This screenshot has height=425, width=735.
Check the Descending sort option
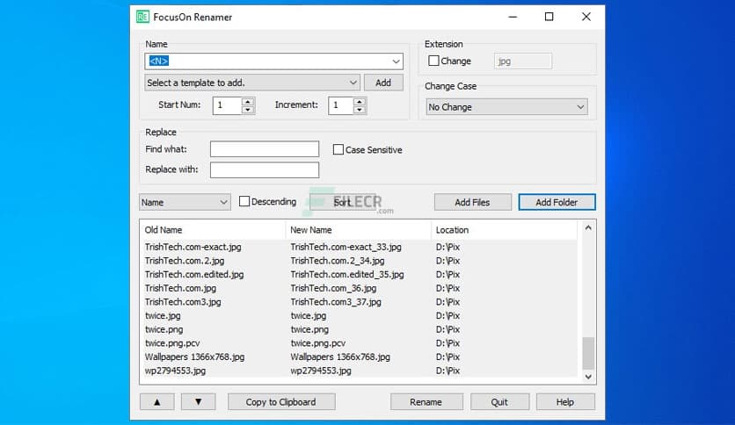[244, 201]
